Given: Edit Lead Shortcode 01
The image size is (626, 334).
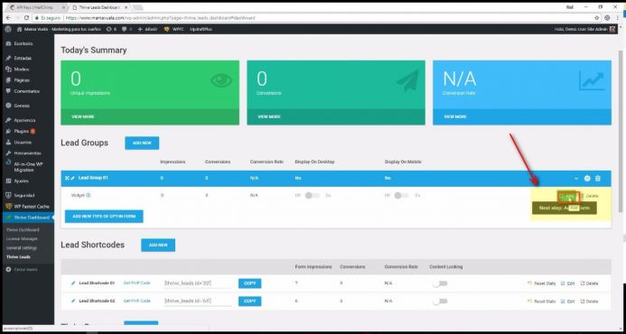Looking at the screenshot, I should [567, 283].
